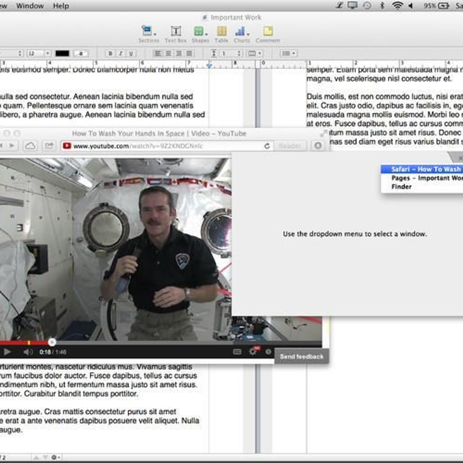Click the YouTube favicon in the address bar
This screenshot has height=463, width=463.
click(x=67, y=146)
